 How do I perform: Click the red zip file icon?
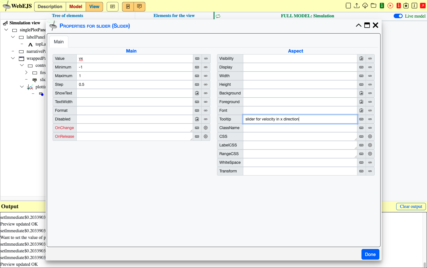(399, 6)
